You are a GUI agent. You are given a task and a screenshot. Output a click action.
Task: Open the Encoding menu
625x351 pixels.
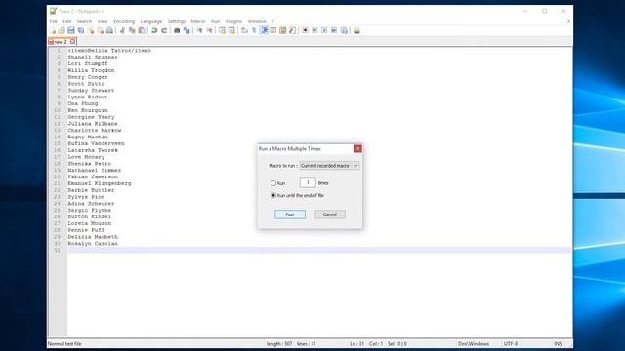[x=124, y=21]
